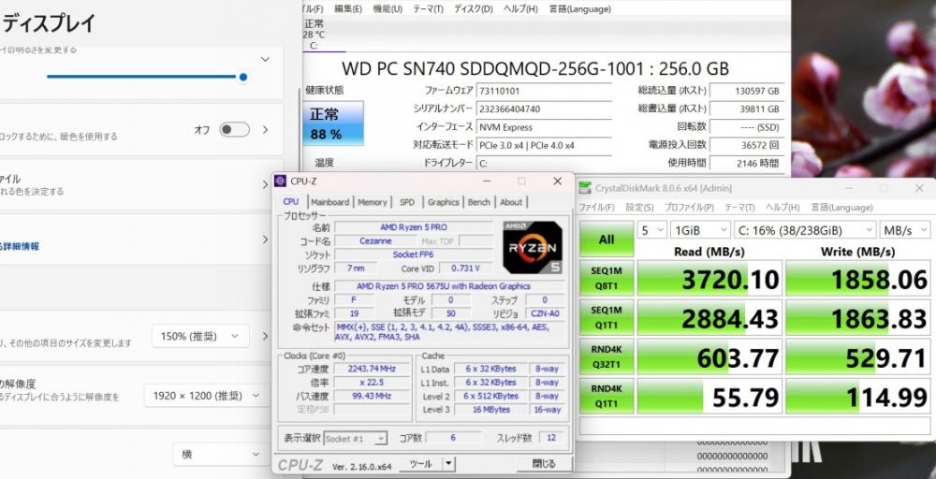Click total host reads value 130597 GB

tap(746, 92)
